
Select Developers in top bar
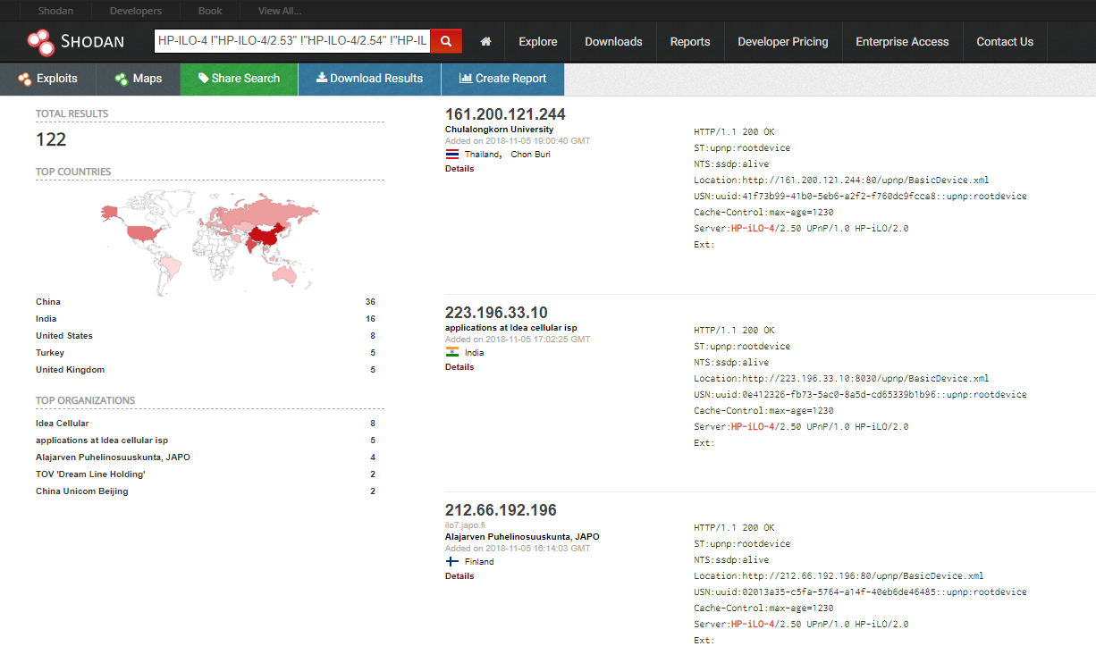[136, 11]
